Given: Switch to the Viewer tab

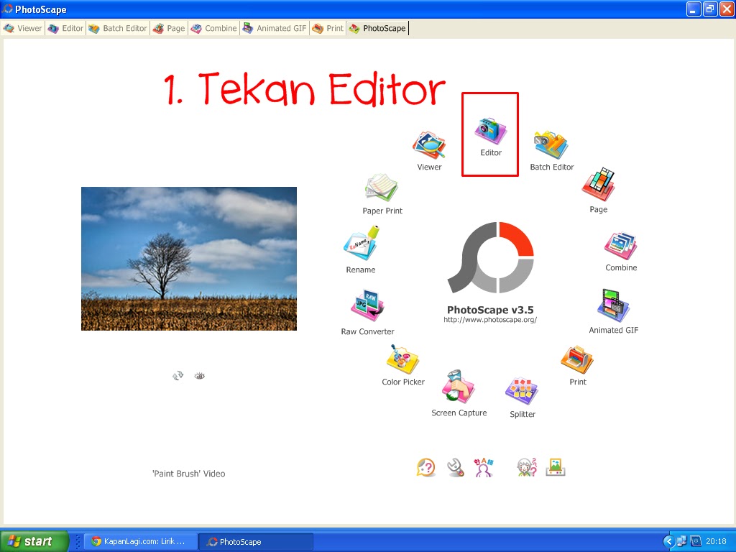Looking at the screenshot, I should coord(23,28).
